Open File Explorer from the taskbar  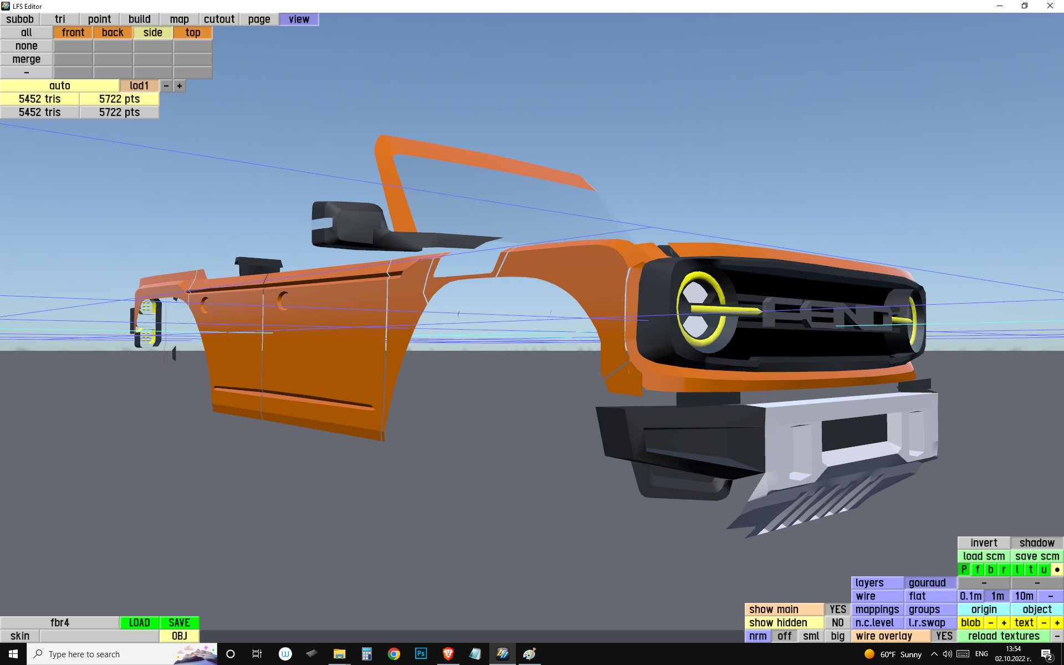339,654
